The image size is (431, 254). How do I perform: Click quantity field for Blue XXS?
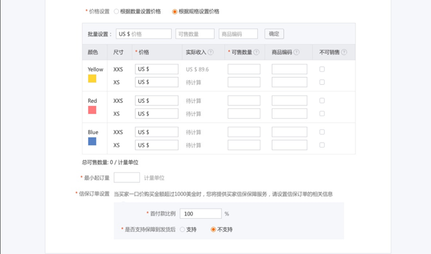click(244, 132)
